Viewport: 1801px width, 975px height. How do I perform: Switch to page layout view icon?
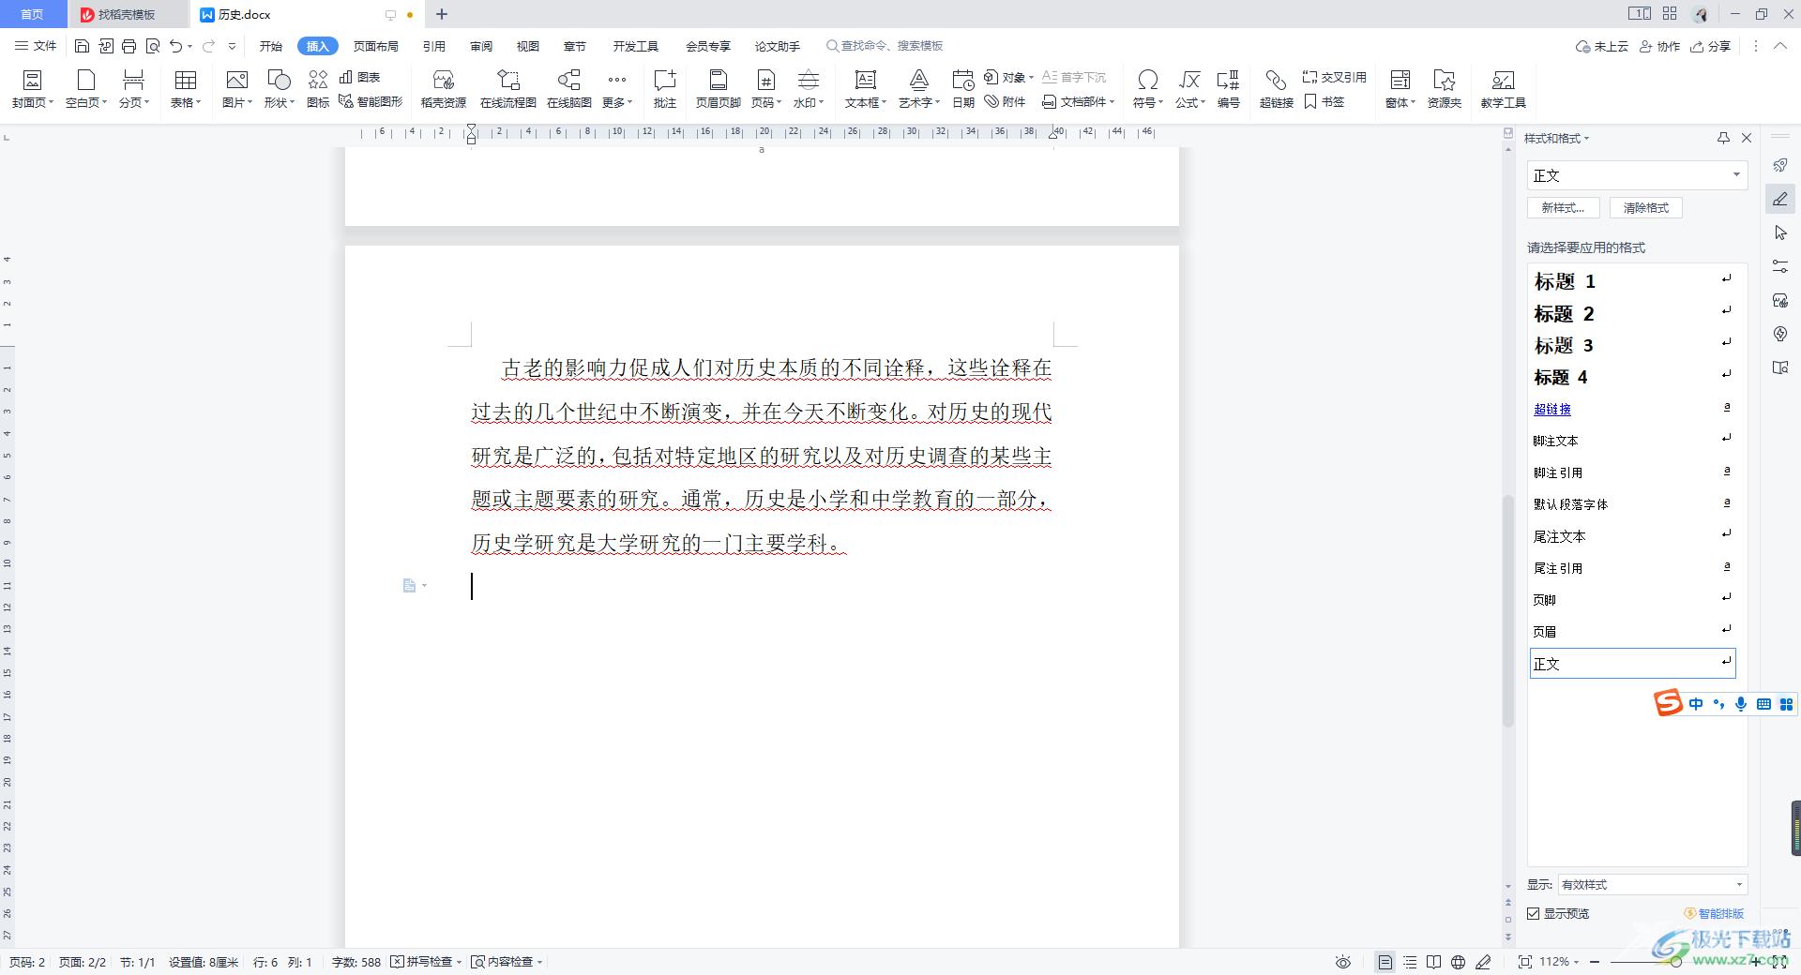pos(1385,962)
